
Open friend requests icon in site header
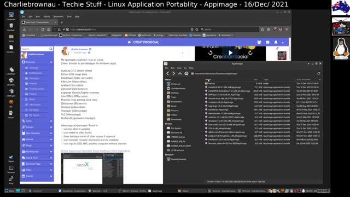coord(259,42)
